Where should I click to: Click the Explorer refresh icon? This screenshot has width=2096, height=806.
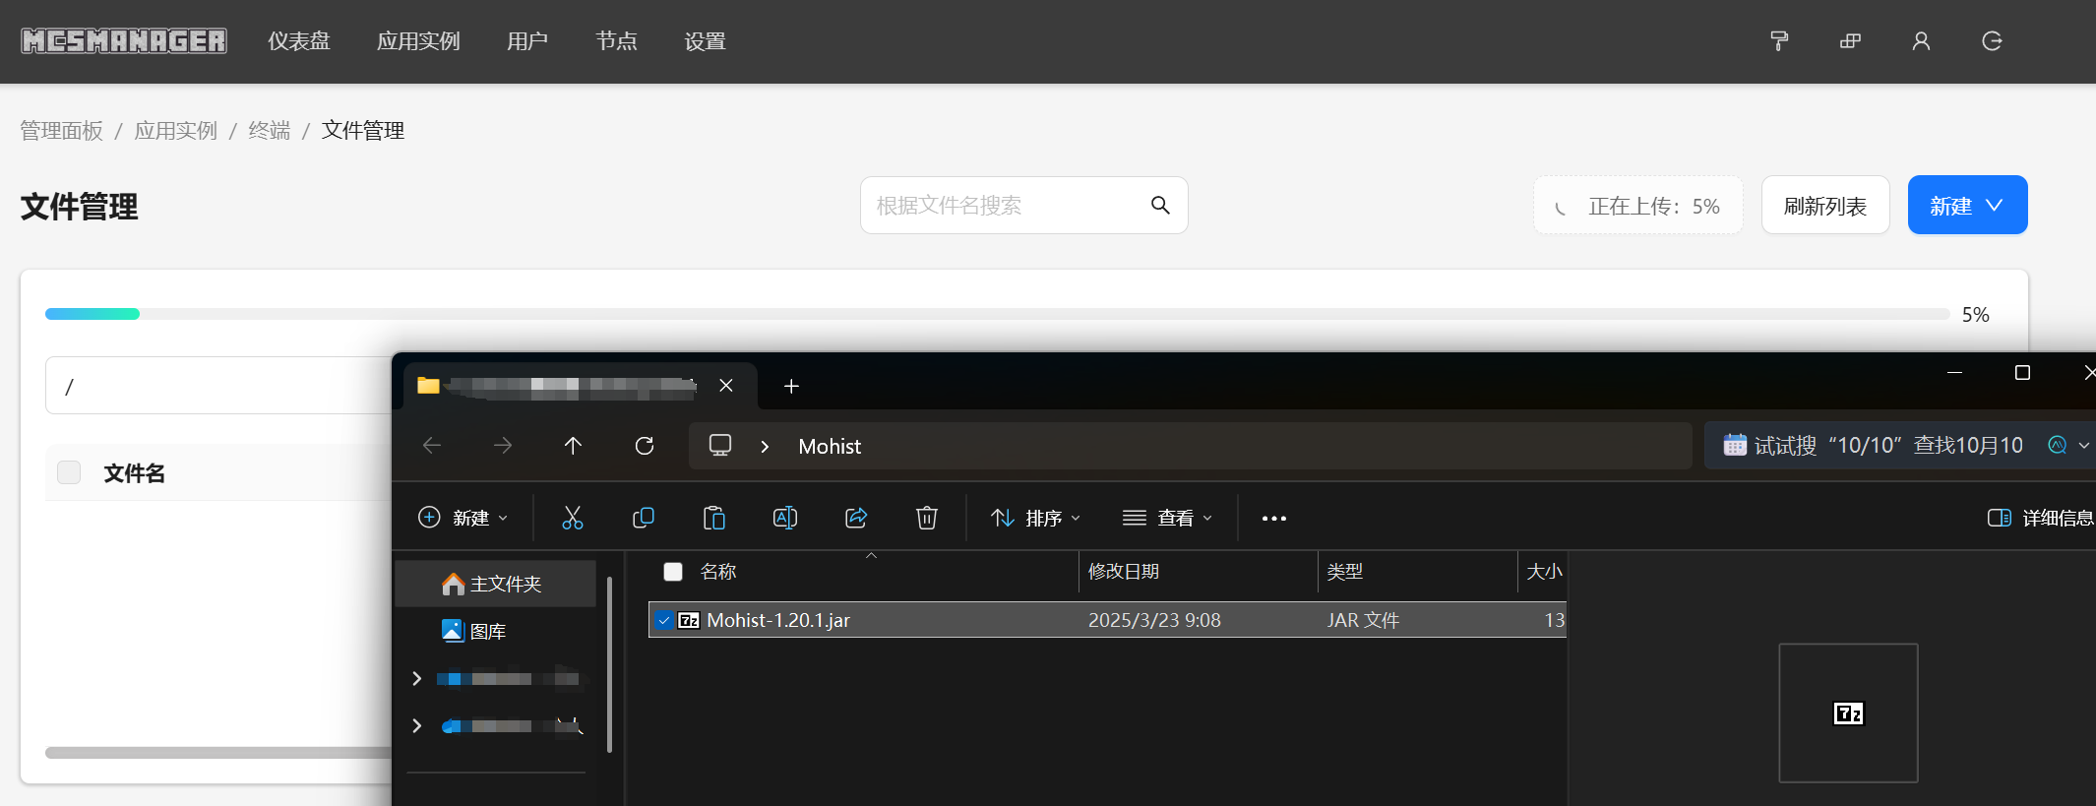click(645, 446)
